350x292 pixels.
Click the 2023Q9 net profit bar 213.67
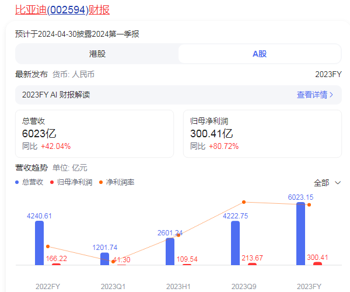[252, 264]
